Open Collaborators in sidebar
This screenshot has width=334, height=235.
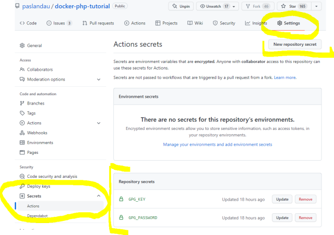coord(40,70)
